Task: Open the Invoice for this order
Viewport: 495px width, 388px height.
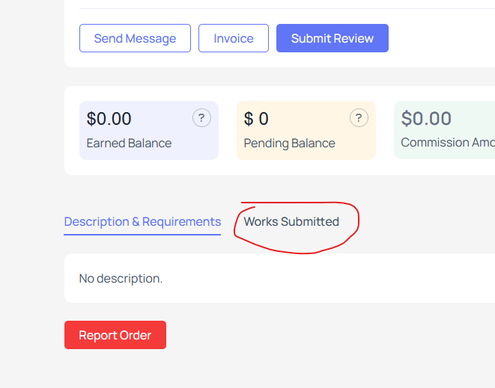Action: point(234,38)
